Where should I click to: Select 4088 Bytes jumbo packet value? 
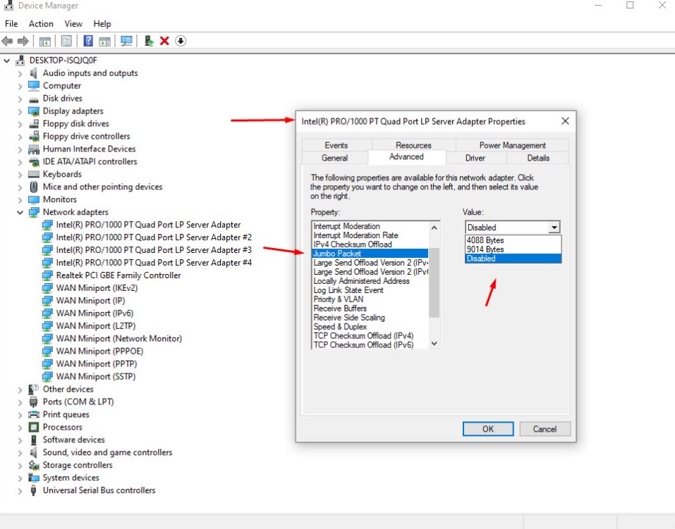pos(513,240)
